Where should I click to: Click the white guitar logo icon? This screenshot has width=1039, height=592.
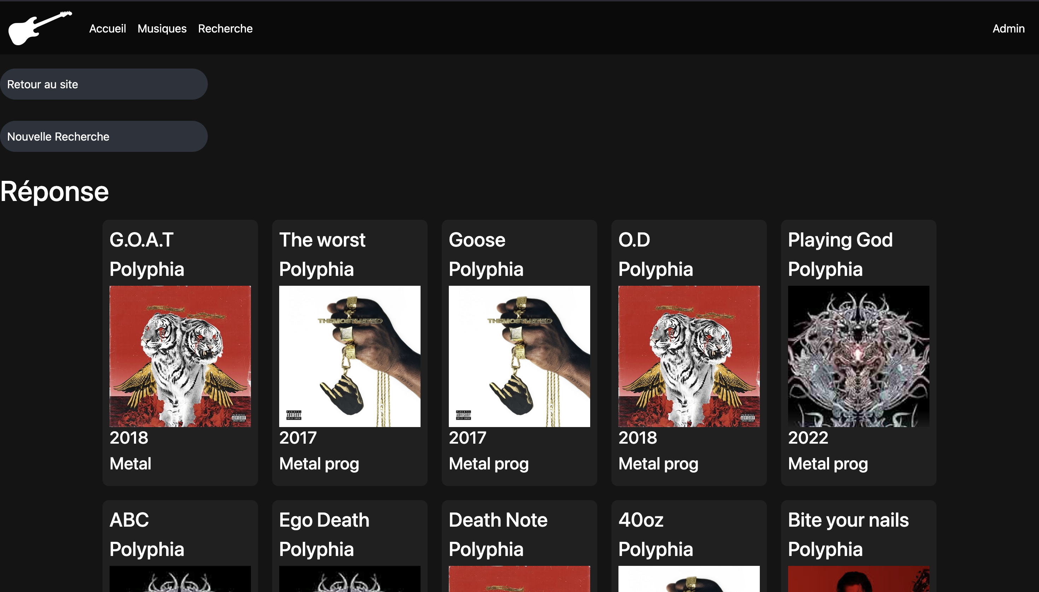point(40,28)
